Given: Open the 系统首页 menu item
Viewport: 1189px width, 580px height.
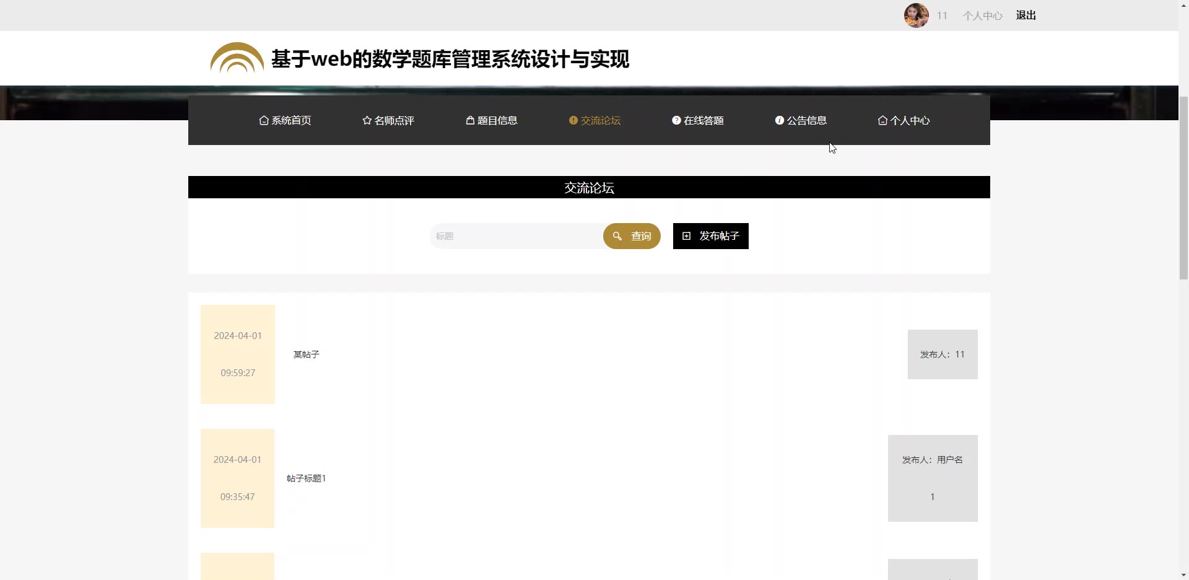Looking at the screenshot, I should pyautogui.click(x=285, y=120).
